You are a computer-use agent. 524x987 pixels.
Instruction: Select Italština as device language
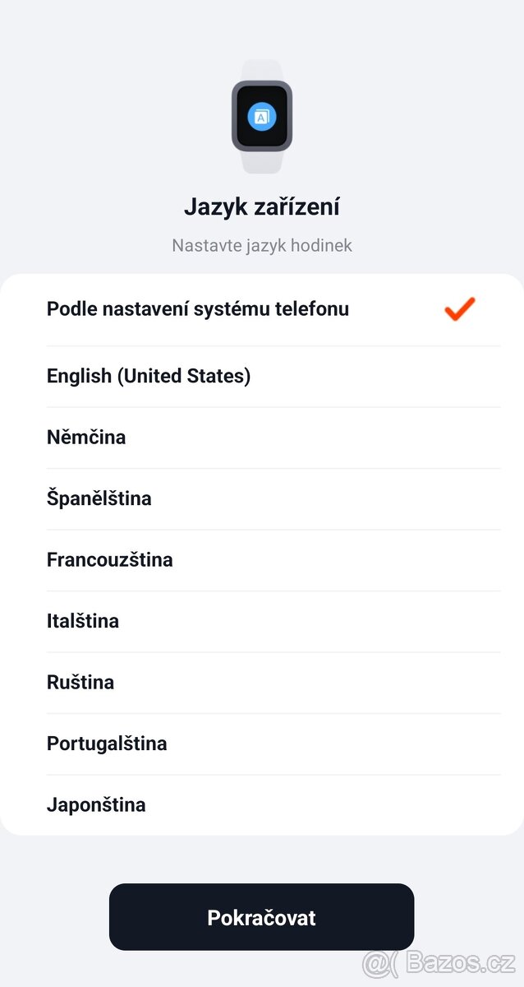click(x=82, y=621)
